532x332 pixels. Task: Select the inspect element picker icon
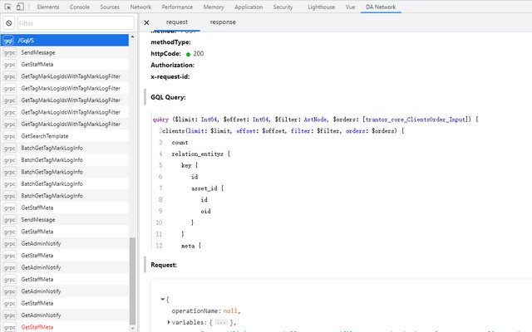click(7, 7)
